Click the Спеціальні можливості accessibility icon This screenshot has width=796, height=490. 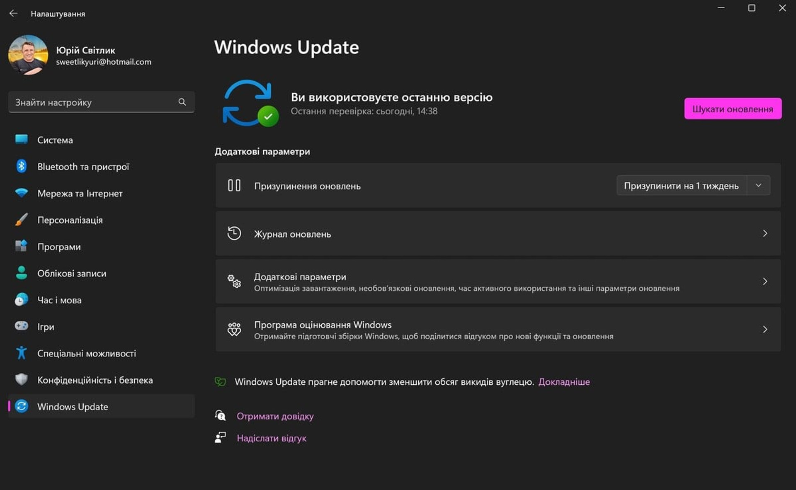pos(21,353)
